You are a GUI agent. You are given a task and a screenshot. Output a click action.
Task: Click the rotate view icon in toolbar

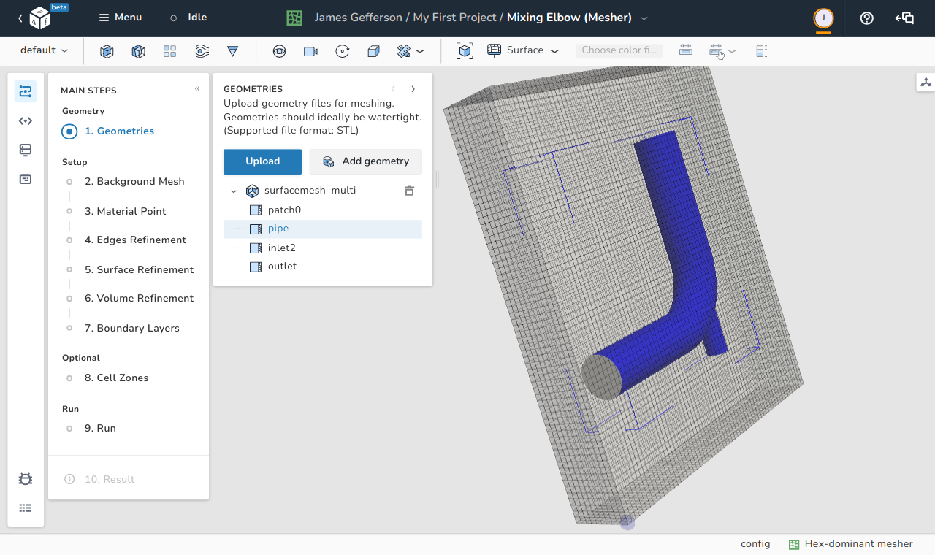(342, 51)
